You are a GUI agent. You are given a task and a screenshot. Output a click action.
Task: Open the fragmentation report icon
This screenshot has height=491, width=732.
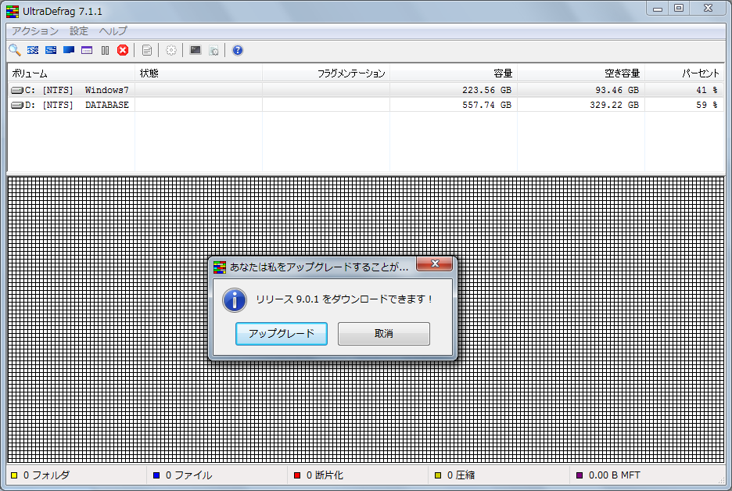(x=147, y=50)
